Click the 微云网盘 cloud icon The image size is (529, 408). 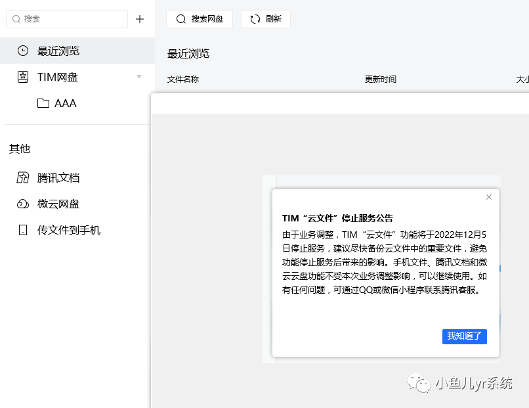pos(23,204)
